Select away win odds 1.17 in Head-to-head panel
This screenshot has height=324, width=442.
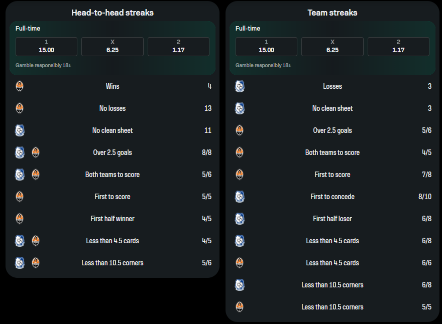(178, 47)
